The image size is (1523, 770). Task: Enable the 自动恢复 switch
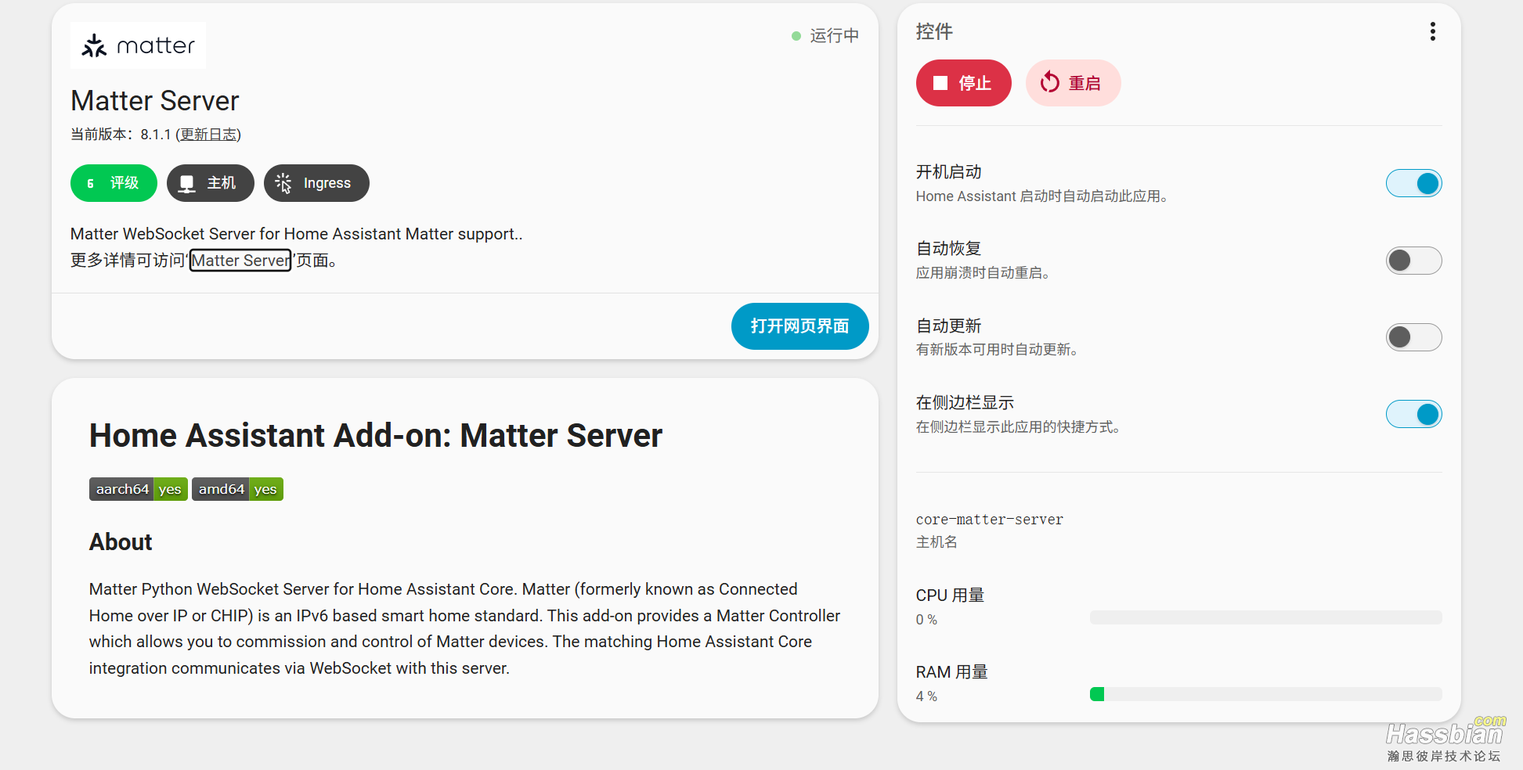(x=1413, y=261)
